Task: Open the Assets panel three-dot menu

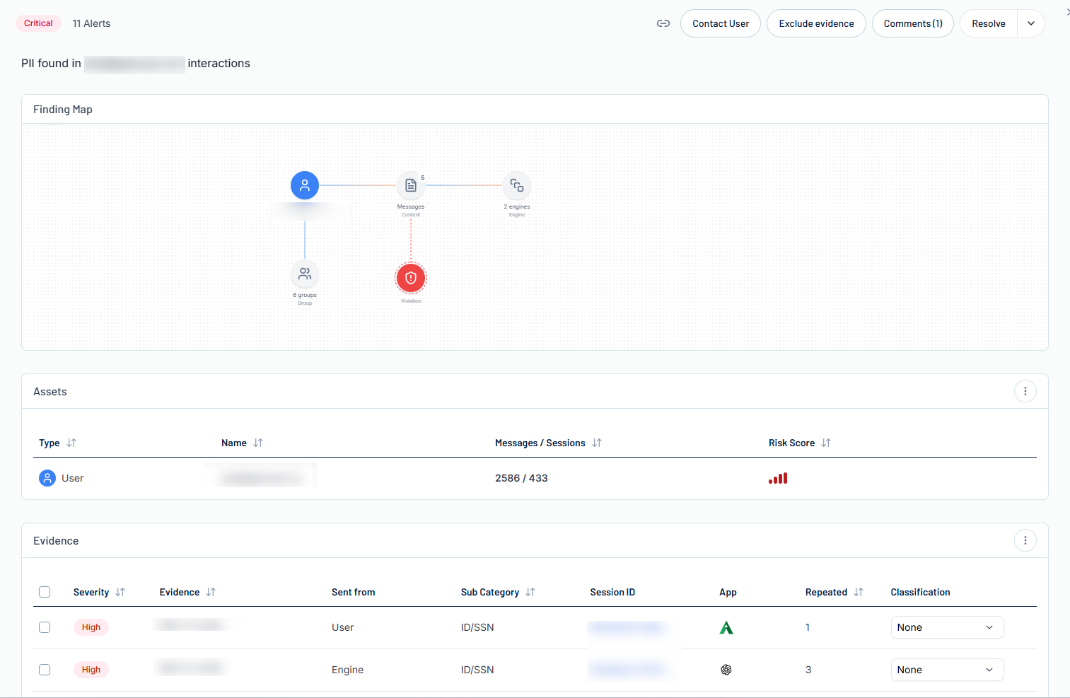Action: tap(1025, 391)
